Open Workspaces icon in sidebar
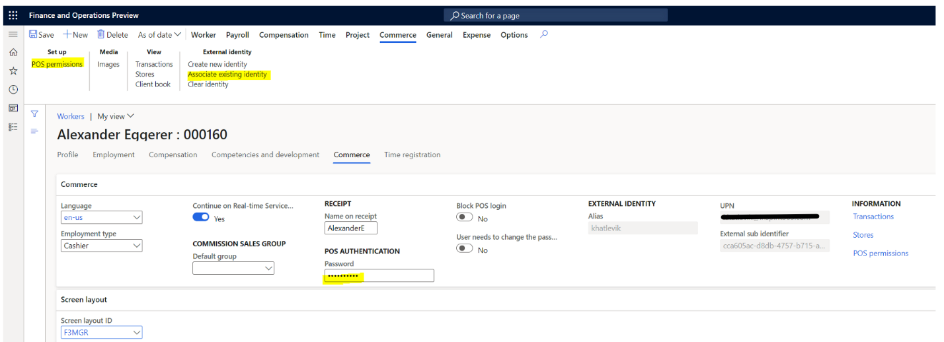This screenshot has height=342, width=944. (x=13, y=108)
